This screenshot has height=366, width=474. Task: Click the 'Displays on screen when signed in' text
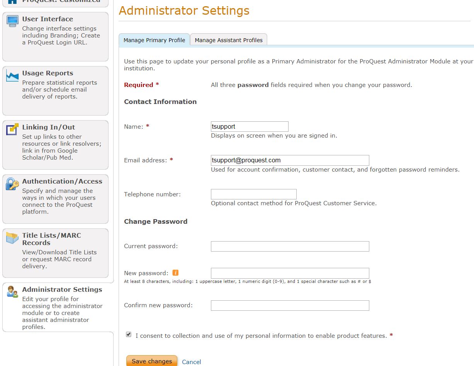tap(274, 136)
